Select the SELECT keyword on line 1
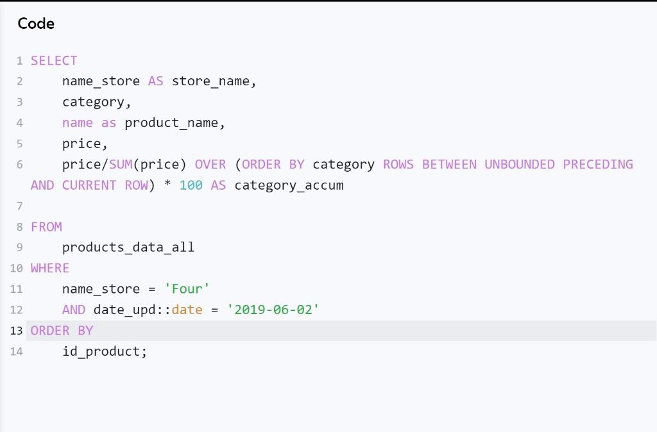Viewport: 657px width, 432px height. click(54, 60)
